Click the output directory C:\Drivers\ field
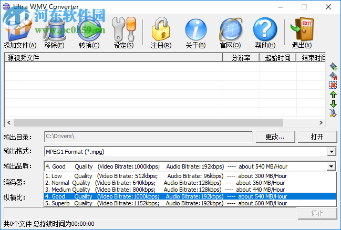The width and height of the screenshot is (341, 230). 148,137
